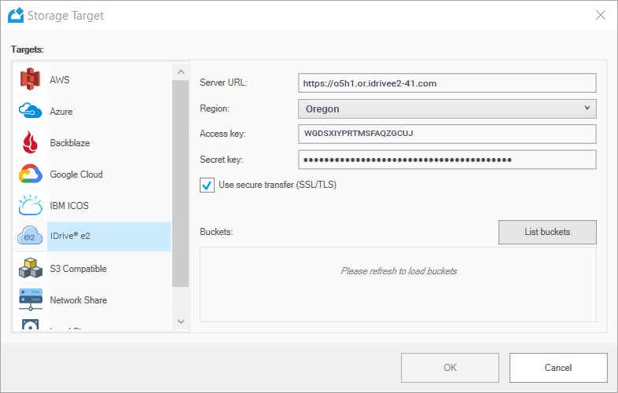Choose the S3 Compatible label

[x=78, y=269]
